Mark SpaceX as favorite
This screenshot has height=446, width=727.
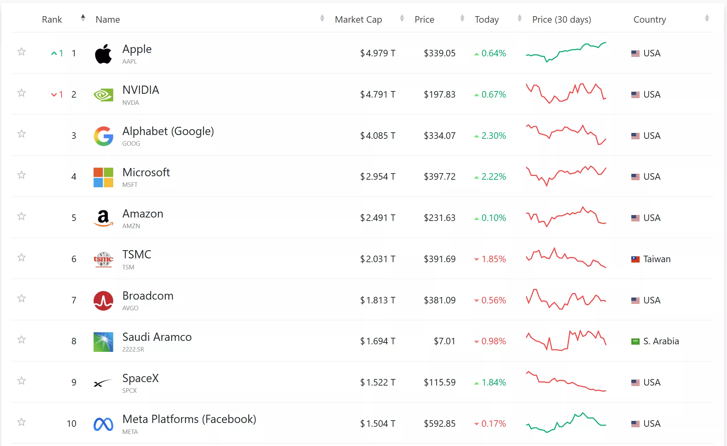(22, 381)
